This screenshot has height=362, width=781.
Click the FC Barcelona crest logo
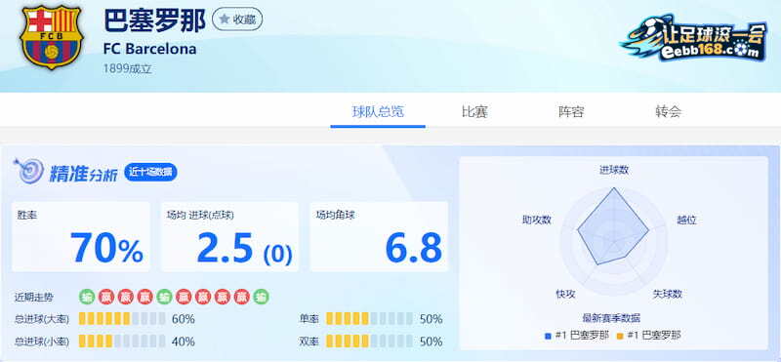click(x=51, y=37)
